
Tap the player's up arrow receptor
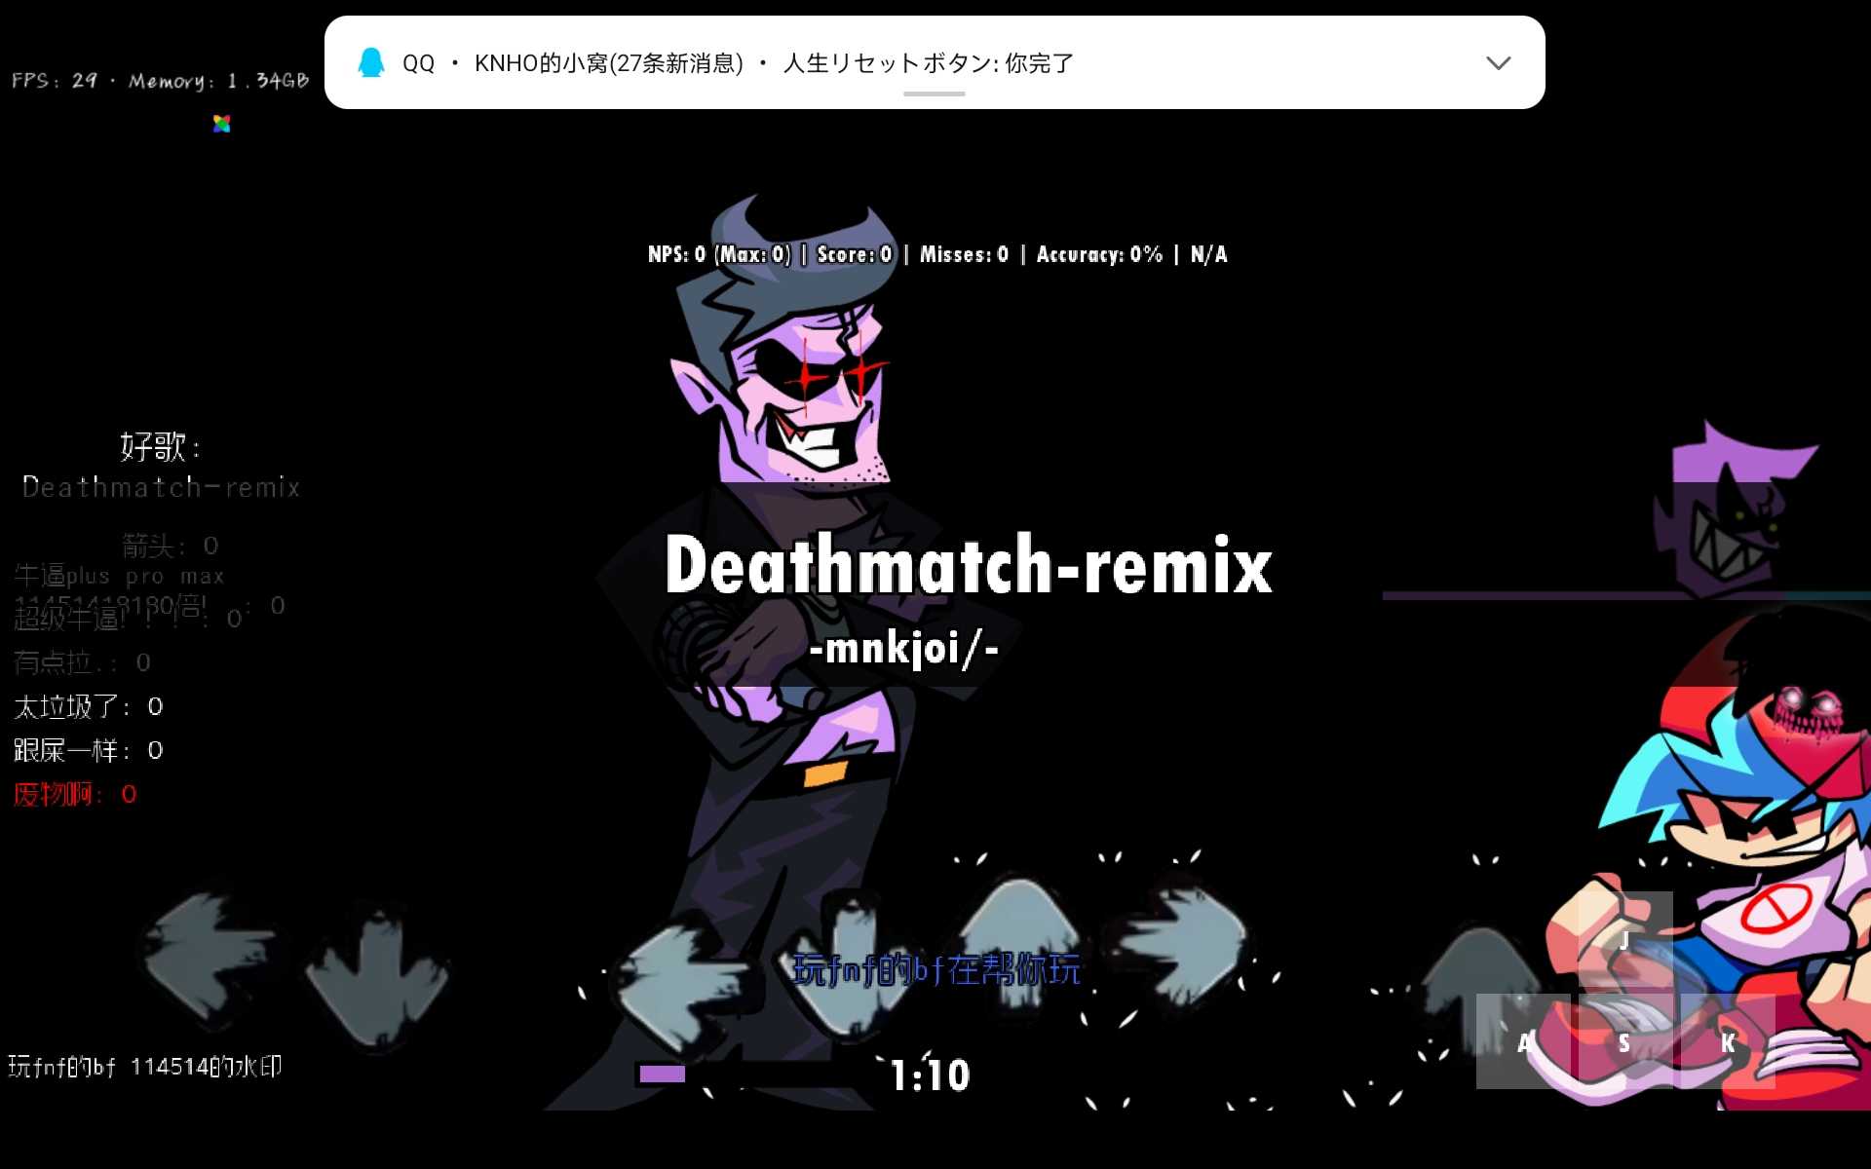tap(1018, 940)
